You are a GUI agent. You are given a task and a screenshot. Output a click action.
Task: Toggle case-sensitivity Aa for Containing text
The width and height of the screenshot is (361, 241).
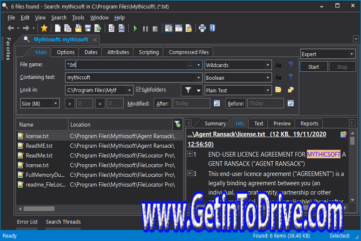click(x=278, y=77)
